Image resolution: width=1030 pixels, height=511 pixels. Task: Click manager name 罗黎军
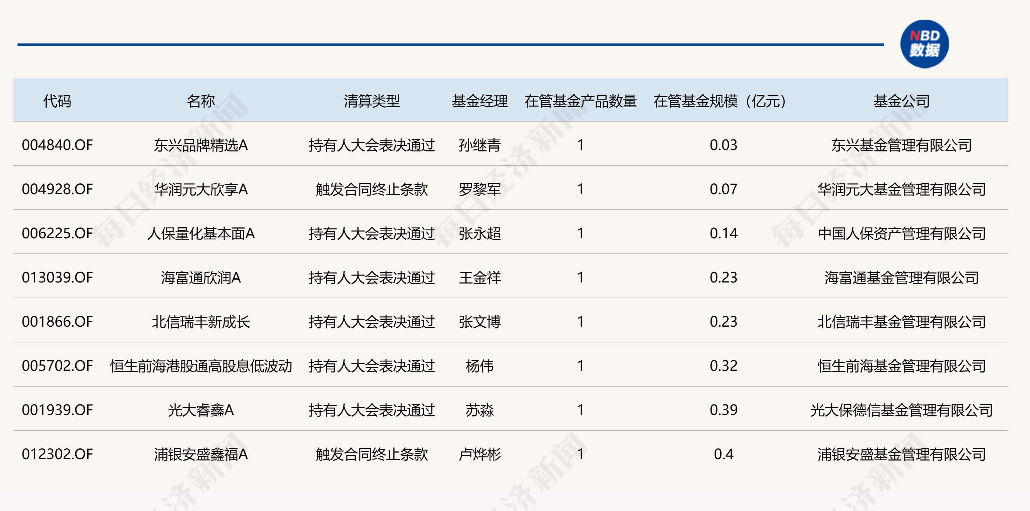tap(480, 189)
